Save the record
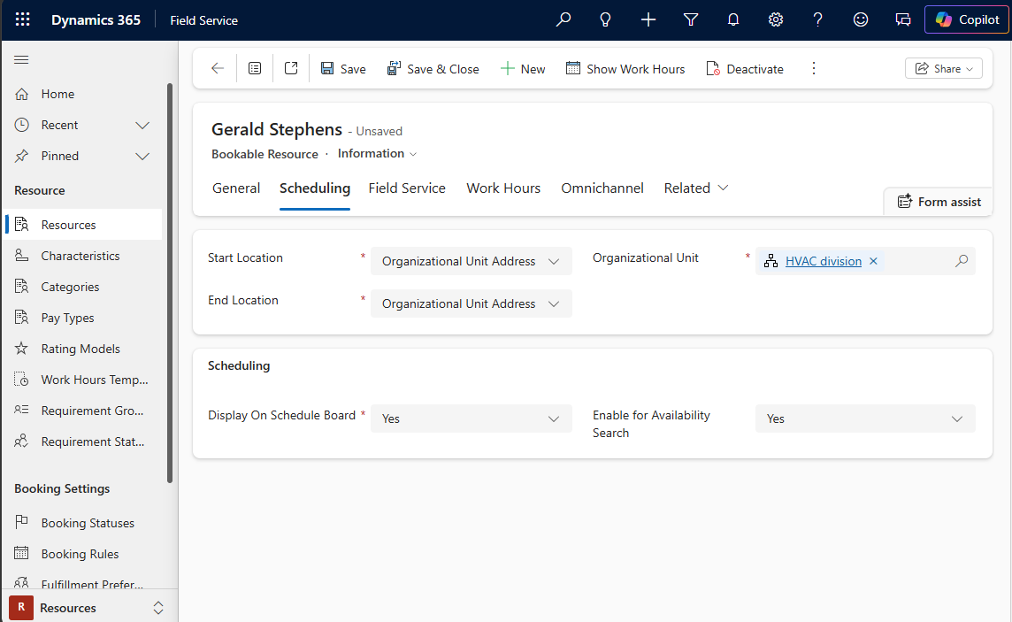Viewport: 1012px width, 622px height. [343, 68]
